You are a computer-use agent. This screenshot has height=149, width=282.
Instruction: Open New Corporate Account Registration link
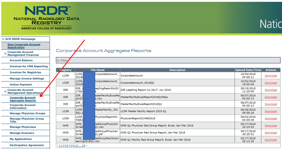24,46
